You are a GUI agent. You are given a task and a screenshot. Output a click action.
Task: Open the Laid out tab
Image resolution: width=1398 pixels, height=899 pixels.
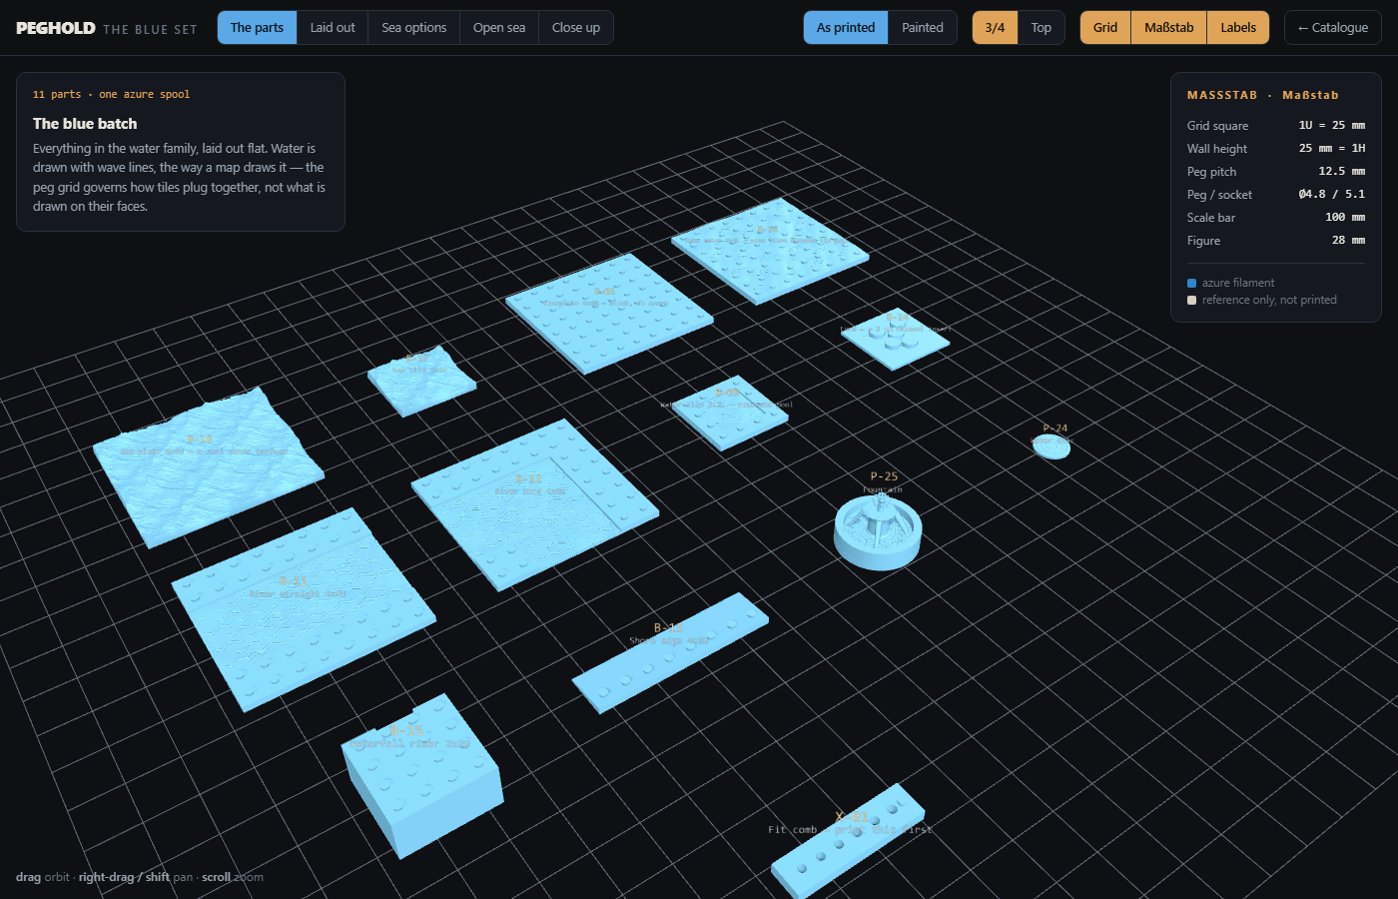(x=333, y=28)
